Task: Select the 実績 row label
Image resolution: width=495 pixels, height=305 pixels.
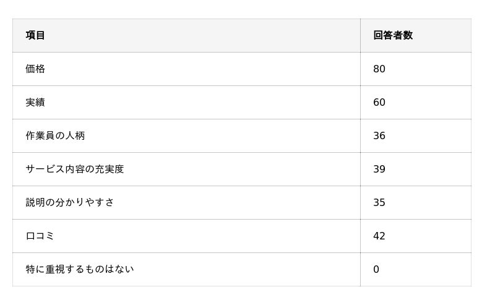Action: click(x=35, y=102)
